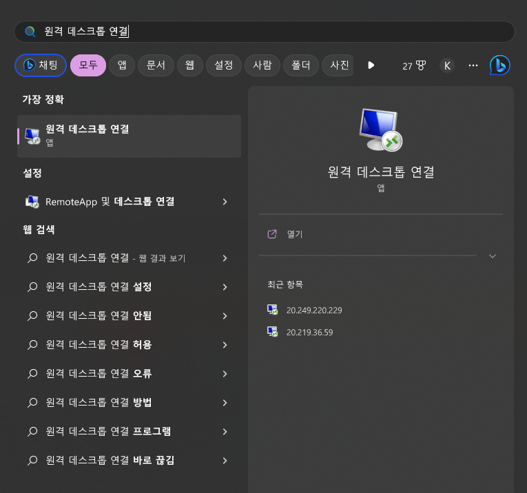Click the search magnifier icon in search box
527x493 pixels.
[x=30, y=32]
